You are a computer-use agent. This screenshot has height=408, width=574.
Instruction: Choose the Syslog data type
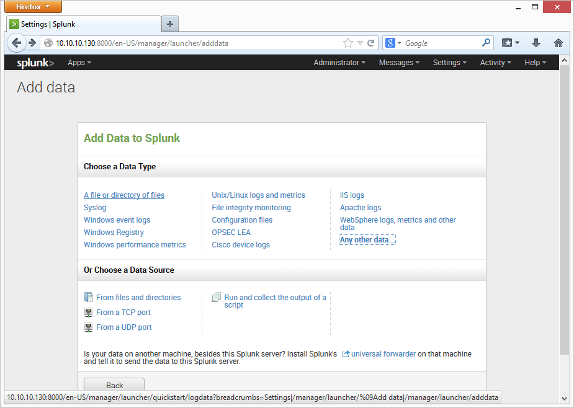coord(95,208)
